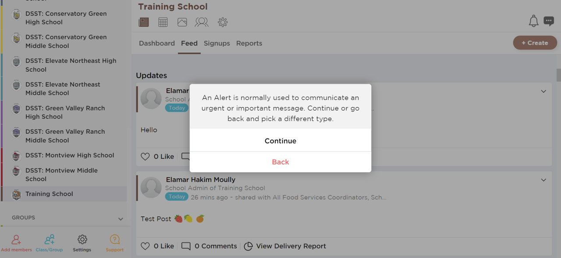The image size is (561, 258).
Task: Open the school settings gear icon
Action: 223,22
